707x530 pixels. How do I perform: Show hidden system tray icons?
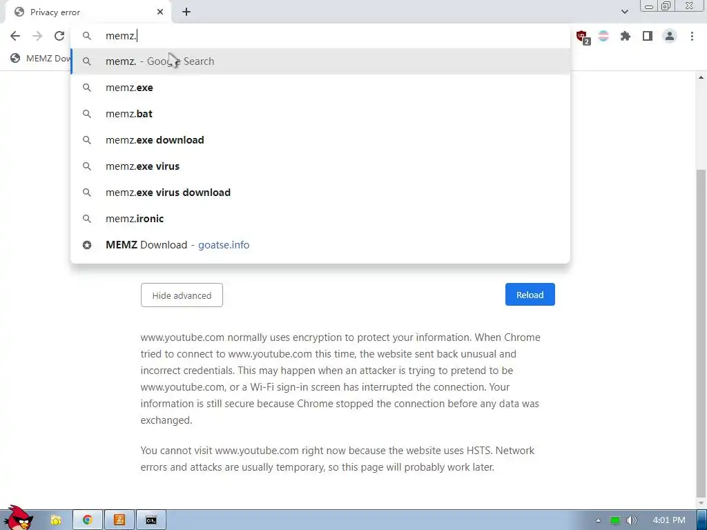[598, 520]
